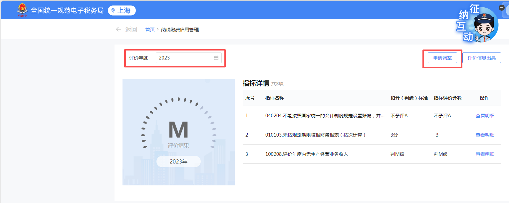
Task: View details for indicator 010103
Action: pyautogui.click(x=485, y=135)
